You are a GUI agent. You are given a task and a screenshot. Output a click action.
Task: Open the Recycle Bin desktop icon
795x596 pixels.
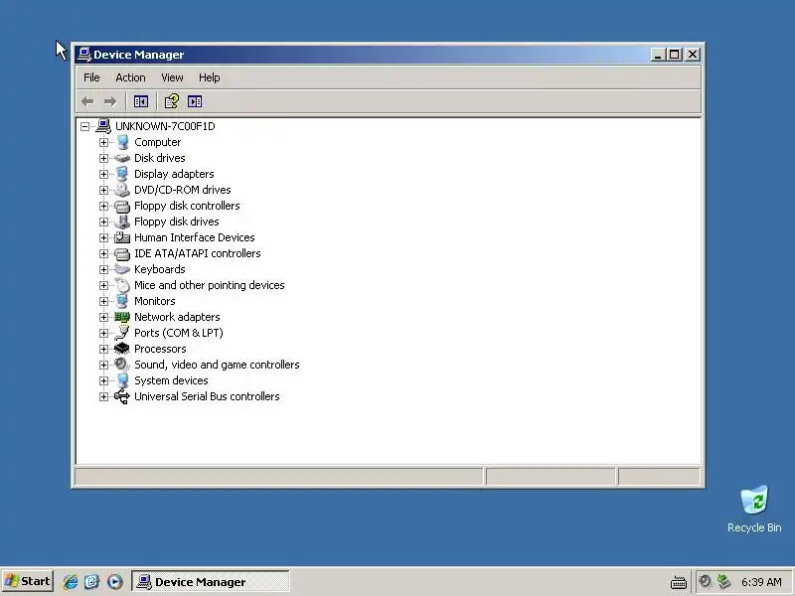pos(754,501)
